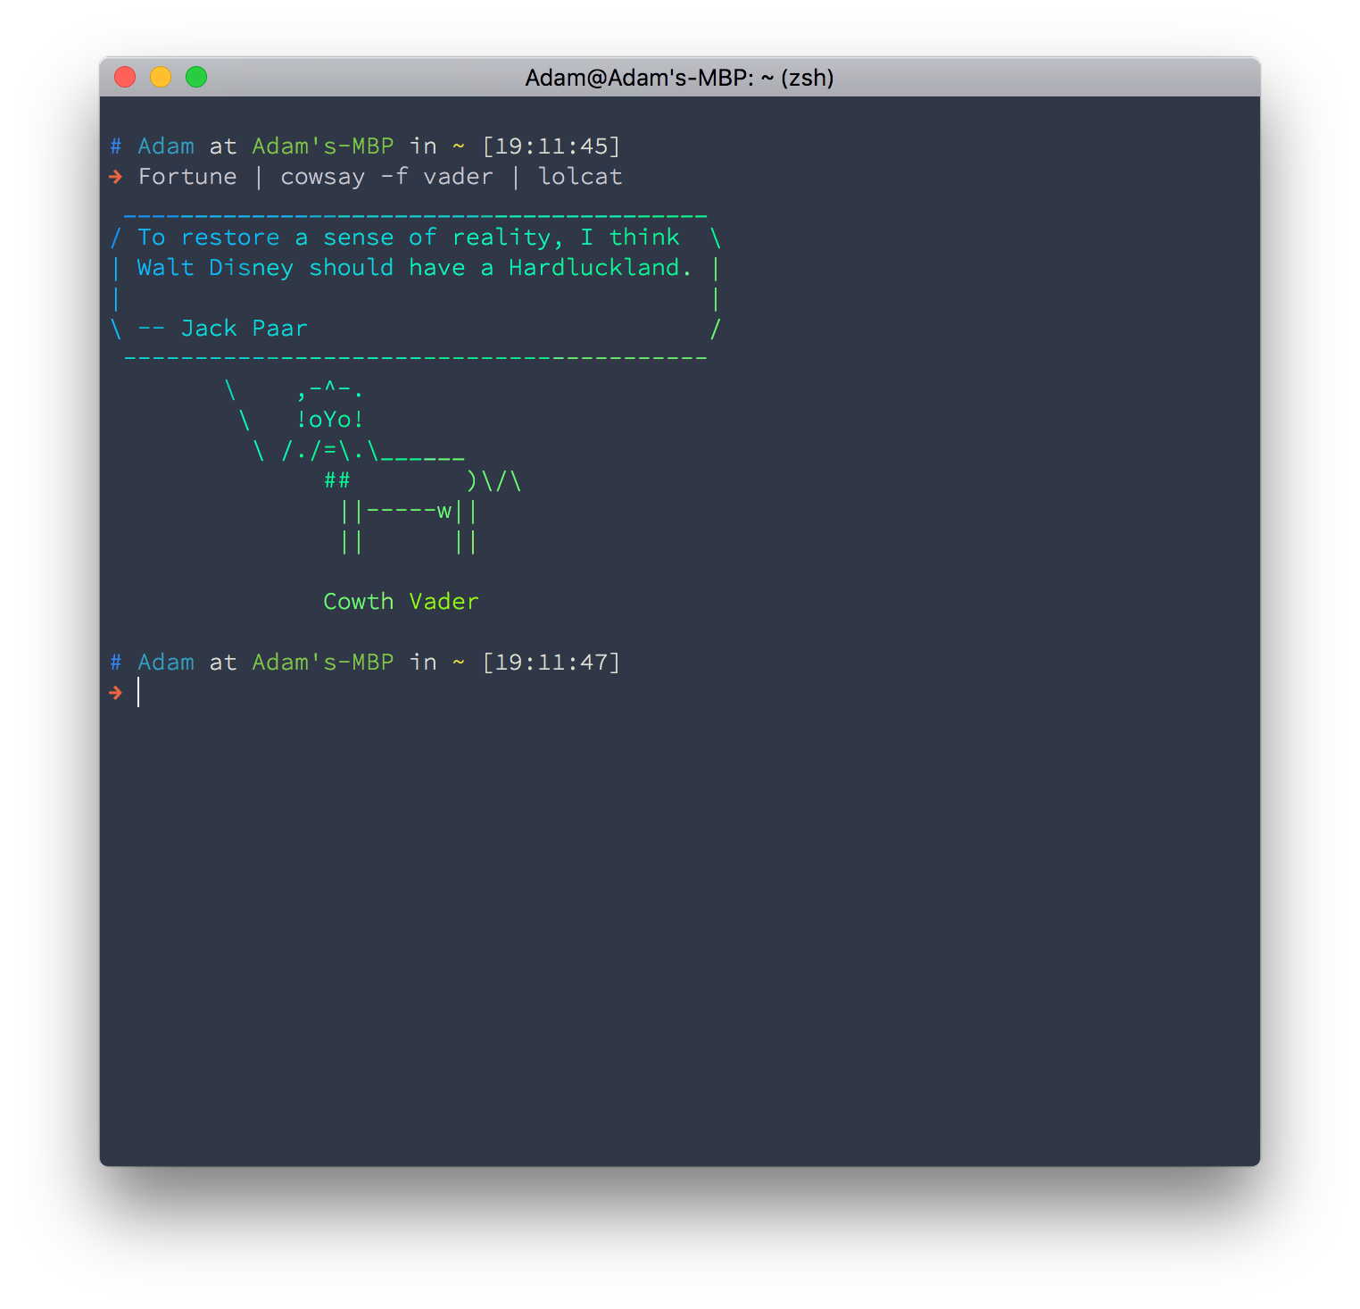Click the word Fortune in the command
This screenshot has width=1360, height=1309.
pos(187,177)
